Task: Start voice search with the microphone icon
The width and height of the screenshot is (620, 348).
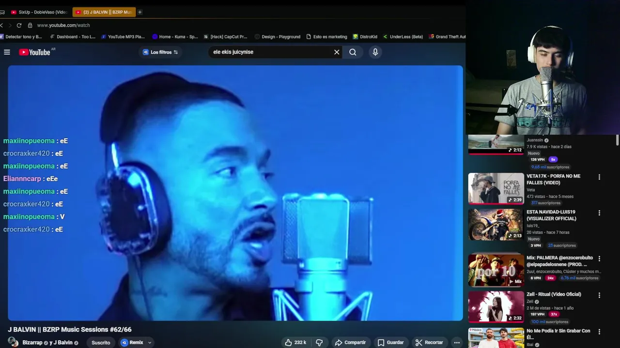Action: 375,52
